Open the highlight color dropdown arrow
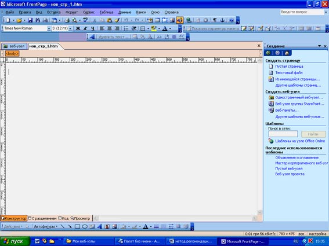Image resolution: width=329 pixels, height=246 pixels. click(x=159, y=28)
